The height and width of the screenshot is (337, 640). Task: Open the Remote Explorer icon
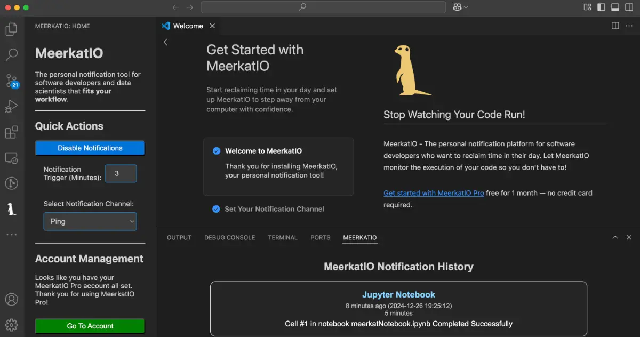point(12,157)
